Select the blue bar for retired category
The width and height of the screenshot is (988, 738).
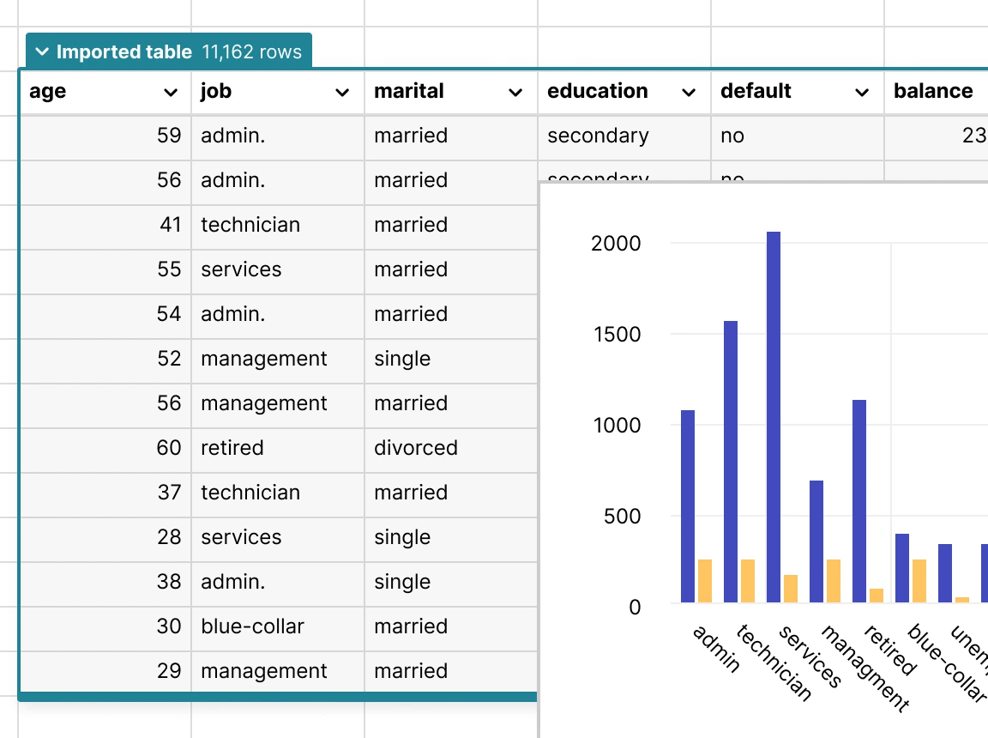coord(858,501)
